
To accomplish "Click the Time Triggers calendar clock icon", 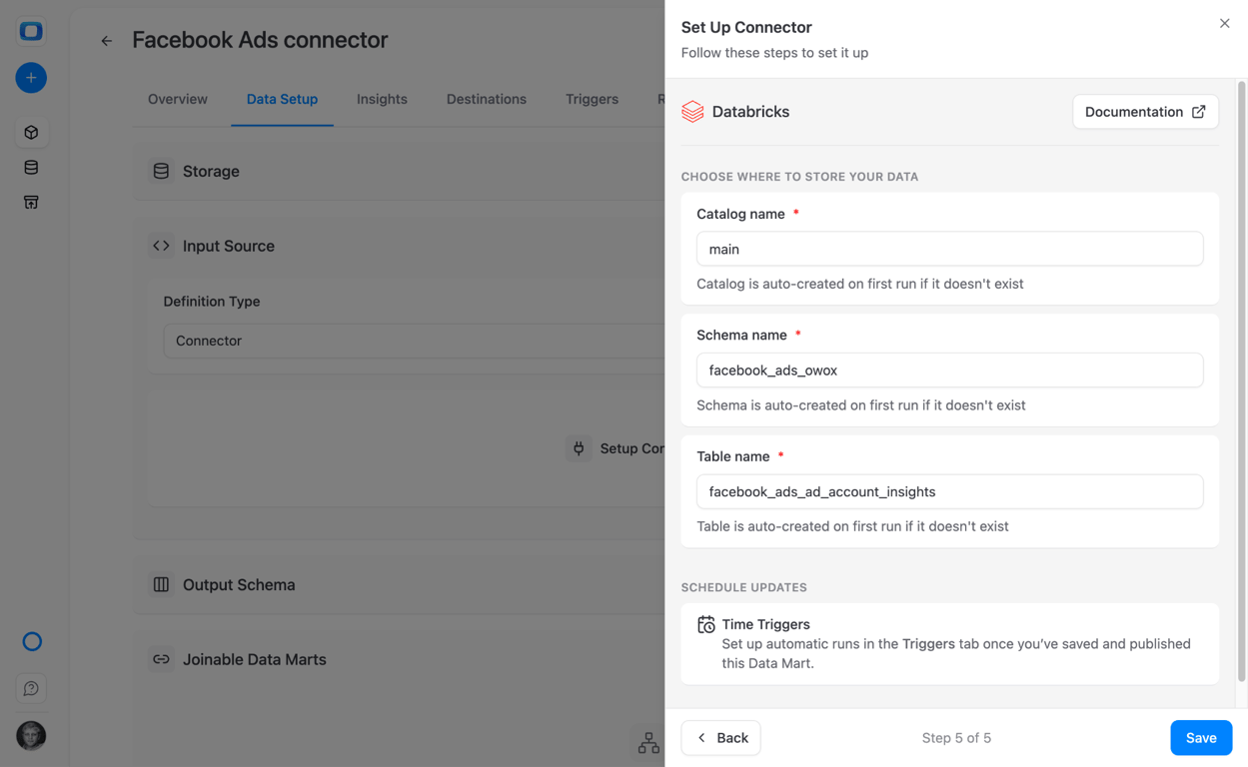I will click(x=706, y=625).
